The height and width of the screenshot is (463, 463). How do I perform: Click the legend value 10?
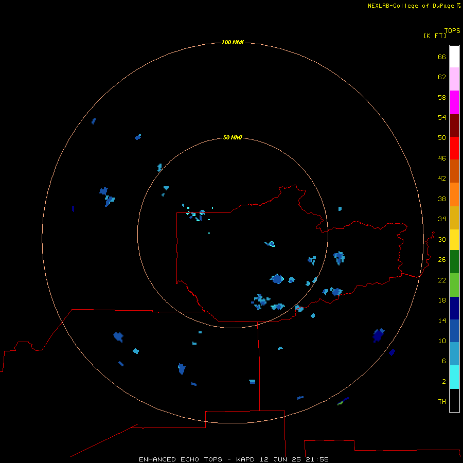coord(442,341)
